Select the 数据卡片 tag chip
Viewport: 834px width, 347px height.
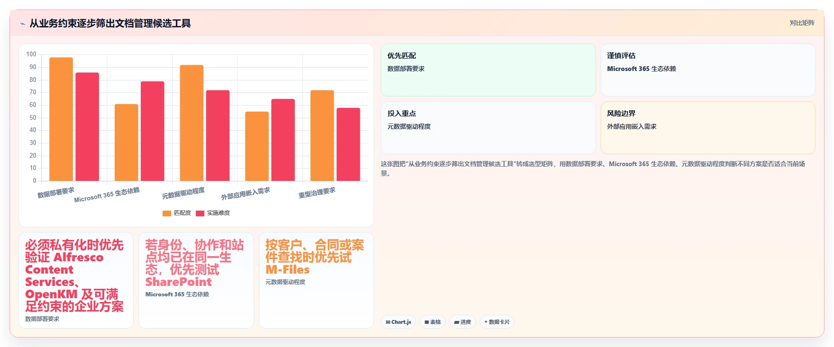[497, 322]
